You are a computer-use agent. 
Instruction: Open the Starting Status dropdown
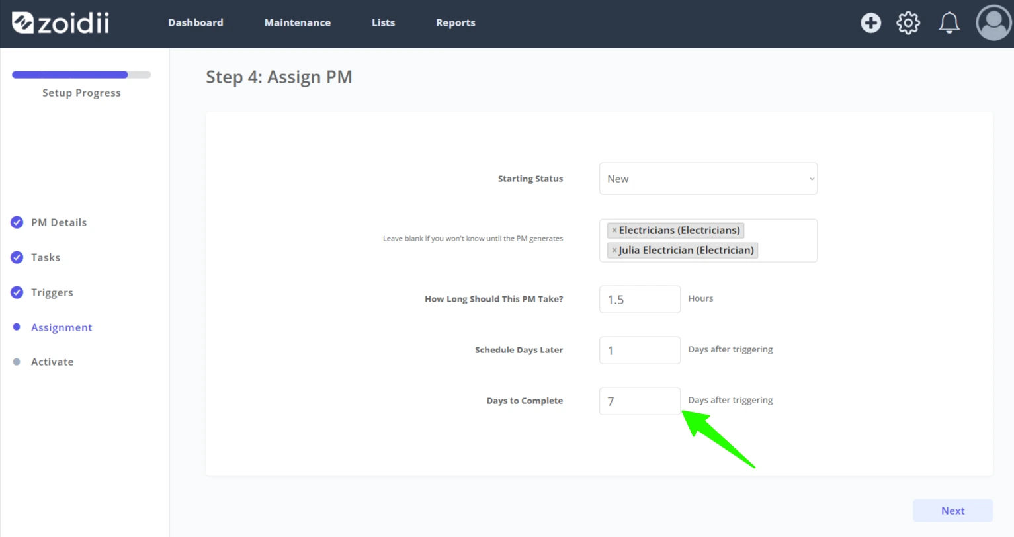coord(708,179)
